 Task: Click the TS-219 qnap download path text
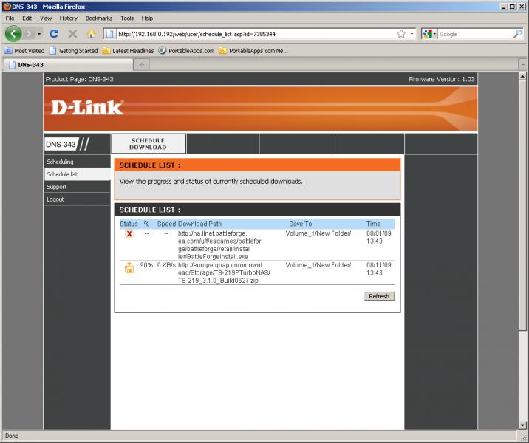(224, 272)
